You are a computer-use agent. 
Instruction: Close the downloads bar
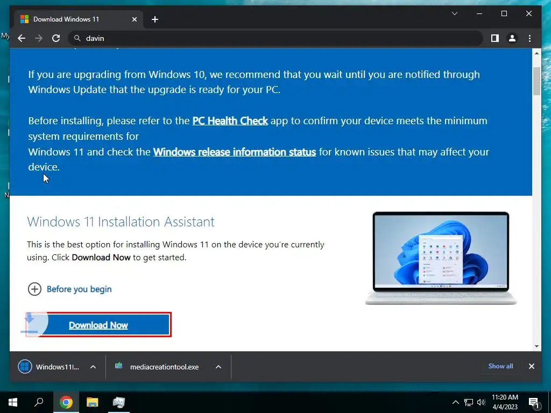pos(531,366)
